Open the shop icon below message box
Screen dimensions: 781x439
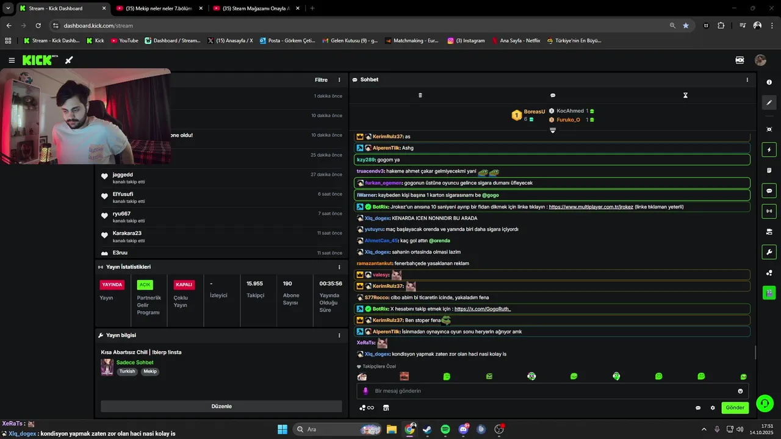coord(386,408)
